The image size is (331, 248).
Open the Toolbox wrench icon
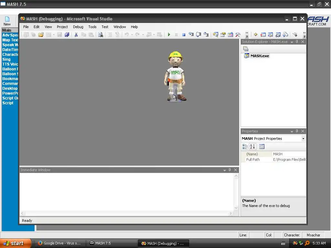[238, 35]
